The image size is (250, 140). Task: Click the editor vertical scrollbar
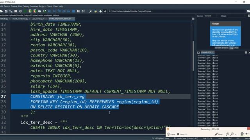pos(193,56)
